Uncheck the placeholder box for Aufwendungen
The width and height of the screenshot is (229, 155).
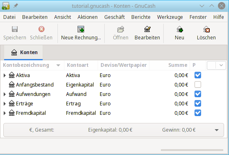point(198,94)
